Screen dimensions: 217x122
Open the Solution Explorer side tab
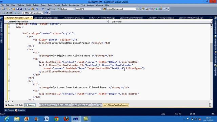click(x=216, y=25)
